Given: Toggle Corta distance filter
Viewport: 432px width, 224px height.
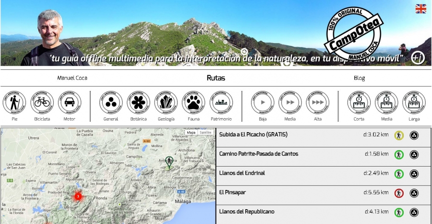Looking at the screenshot, I should point(359,102).
